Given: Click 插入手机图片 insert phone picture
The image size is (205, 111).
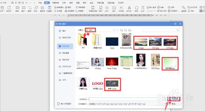Looking at the screenshot, I should 64,104.
